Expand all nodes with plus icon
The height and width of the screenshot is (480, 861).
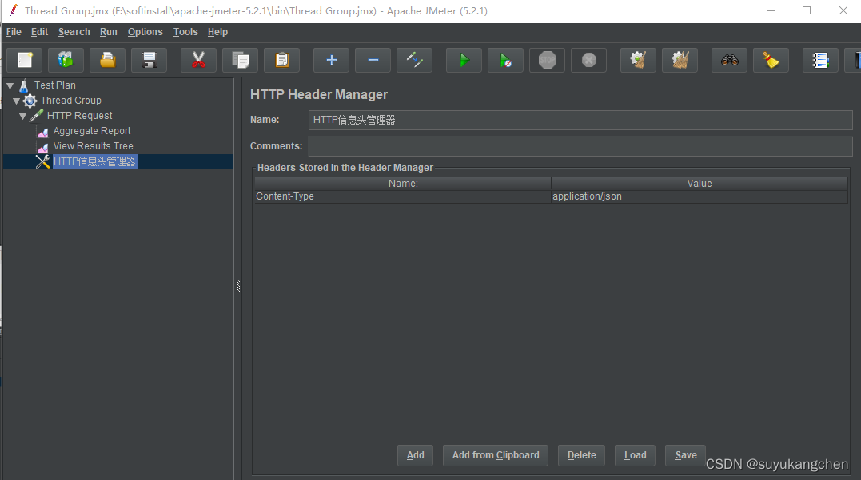point(331,61)
